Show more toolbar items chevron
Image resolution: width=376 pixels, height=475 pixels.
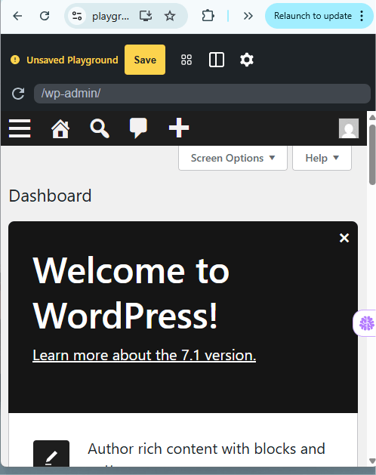tap(248, 16)
